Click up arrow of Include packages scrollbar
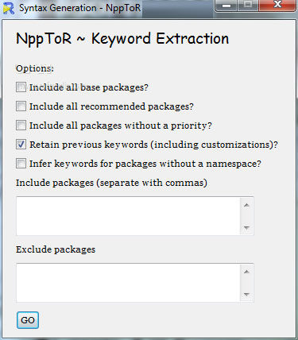The image size is (298, 340). coord(246,205)
